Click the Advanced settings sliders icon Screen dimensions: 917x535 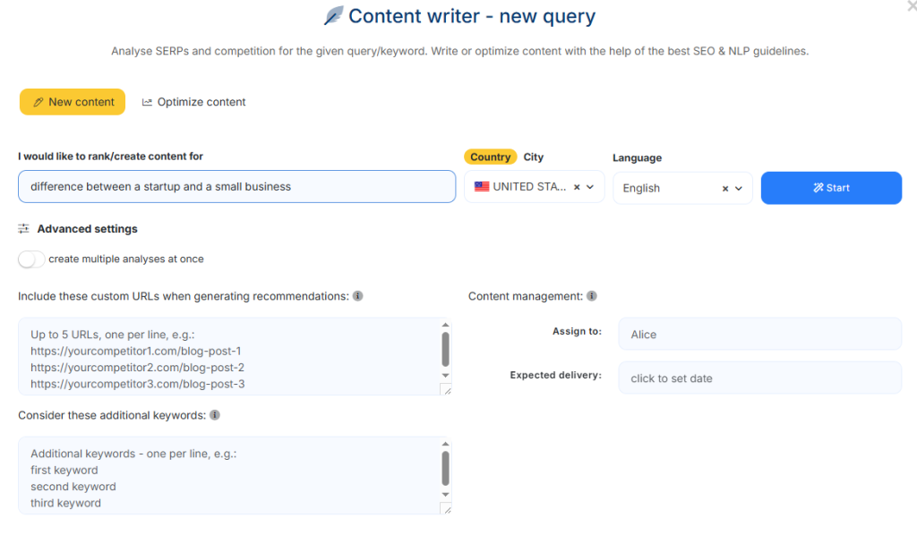click(x=23, y=228)
